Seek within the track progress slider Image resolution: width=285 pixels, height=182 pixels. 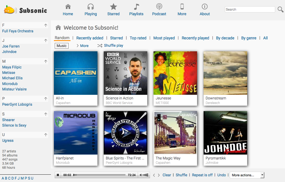tap(99, 175)
